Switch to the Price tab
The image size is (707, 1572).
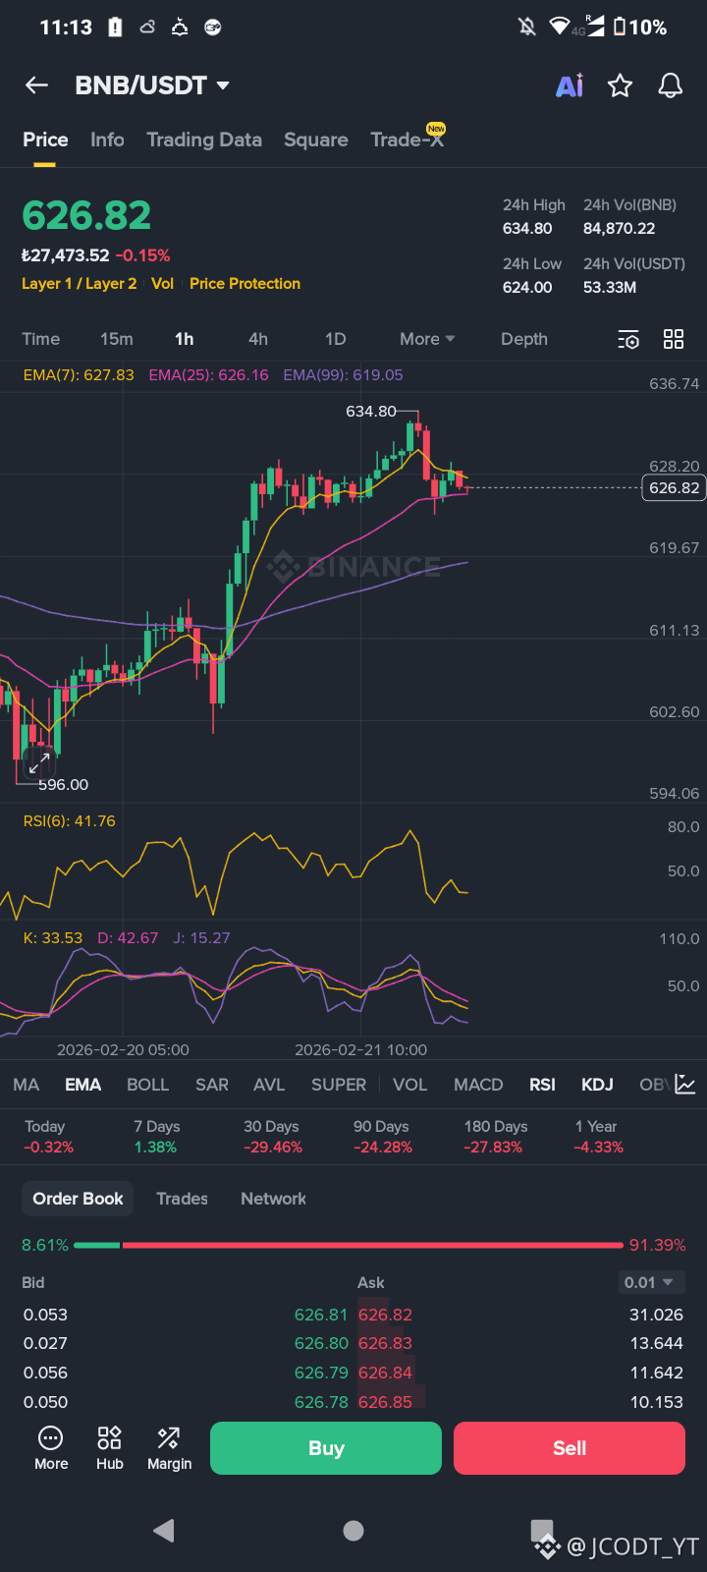click(x=45, y=140)
